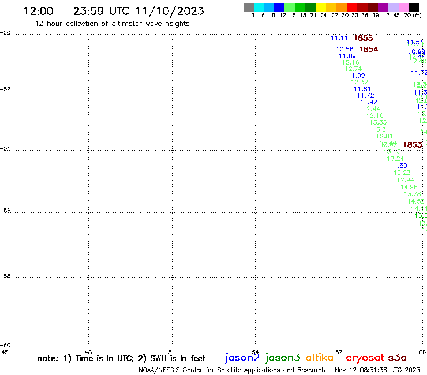Click the 12.74 wave height reading

[x=353, y=69]
